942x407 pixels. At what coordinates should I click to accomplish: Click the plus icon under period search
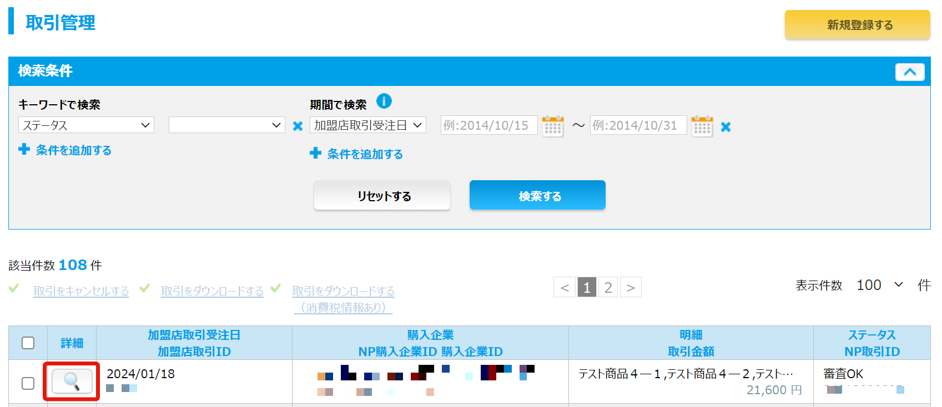tap(316, 153)
